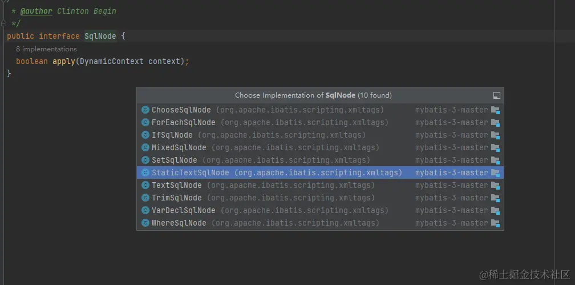The width and height of the screenshot is (575, 285).
Task: Select ForEachSqlNode implementation
Action: [320, 122]
